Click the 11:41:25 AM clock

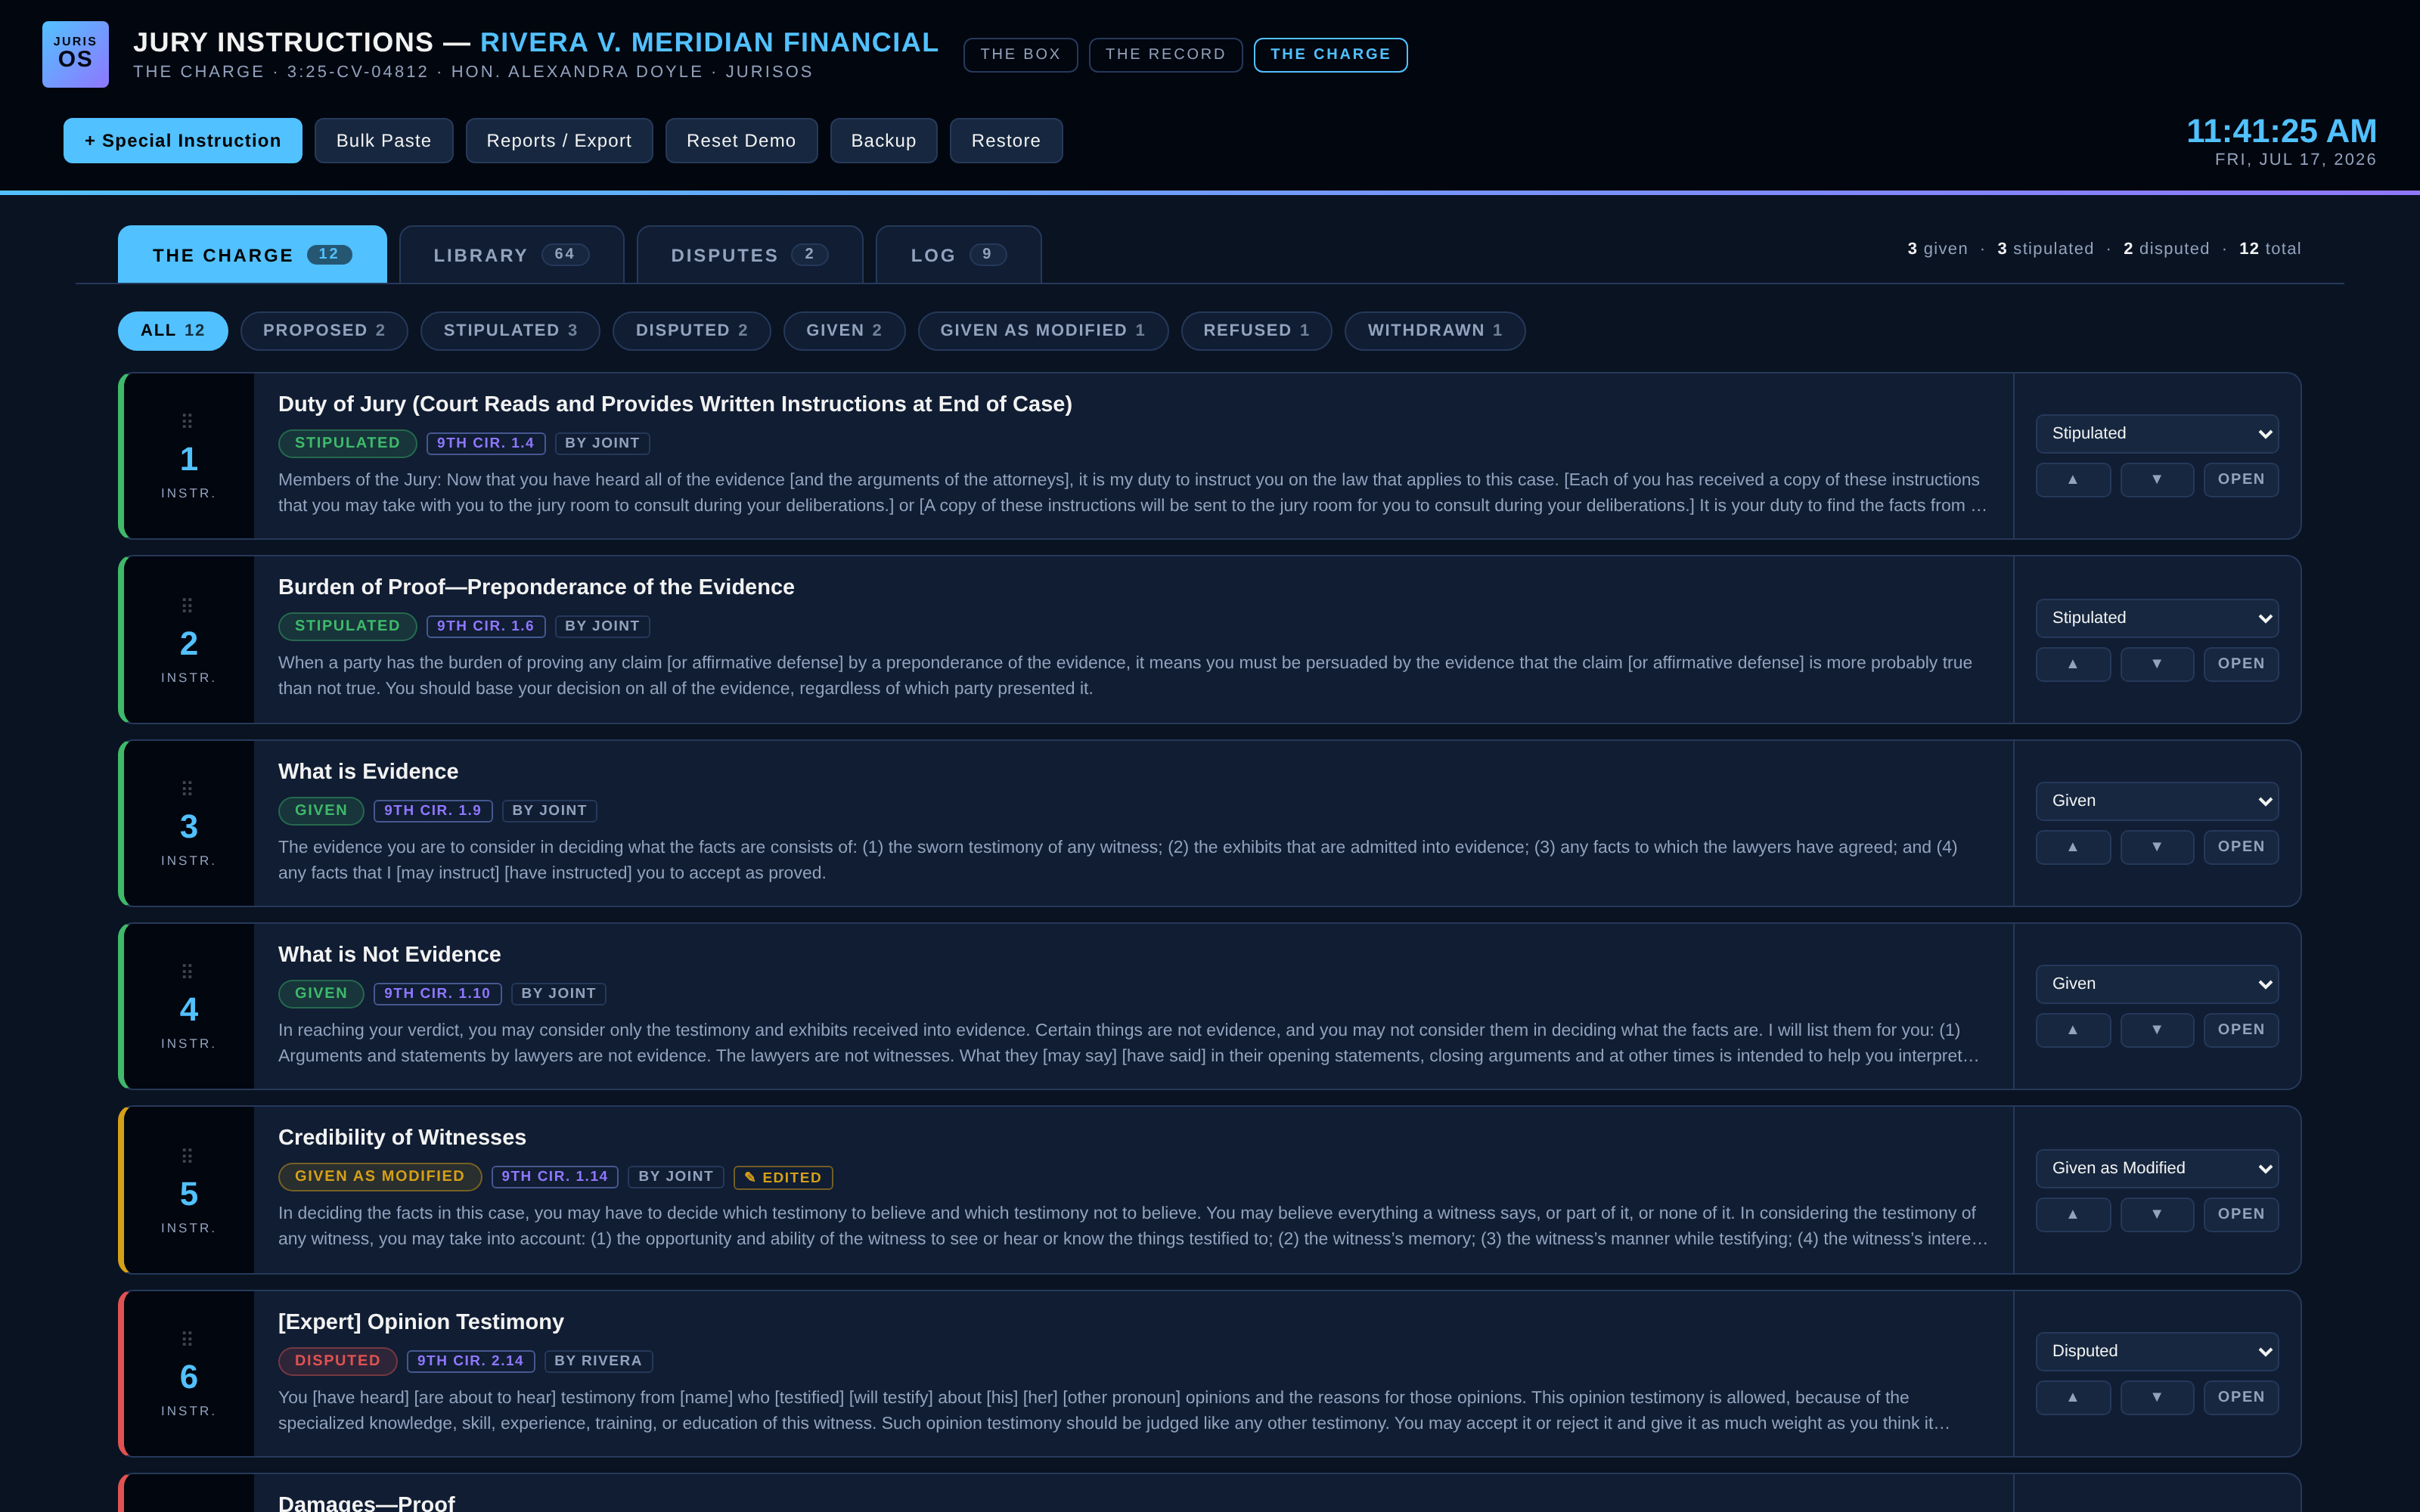pos(2281,131)
